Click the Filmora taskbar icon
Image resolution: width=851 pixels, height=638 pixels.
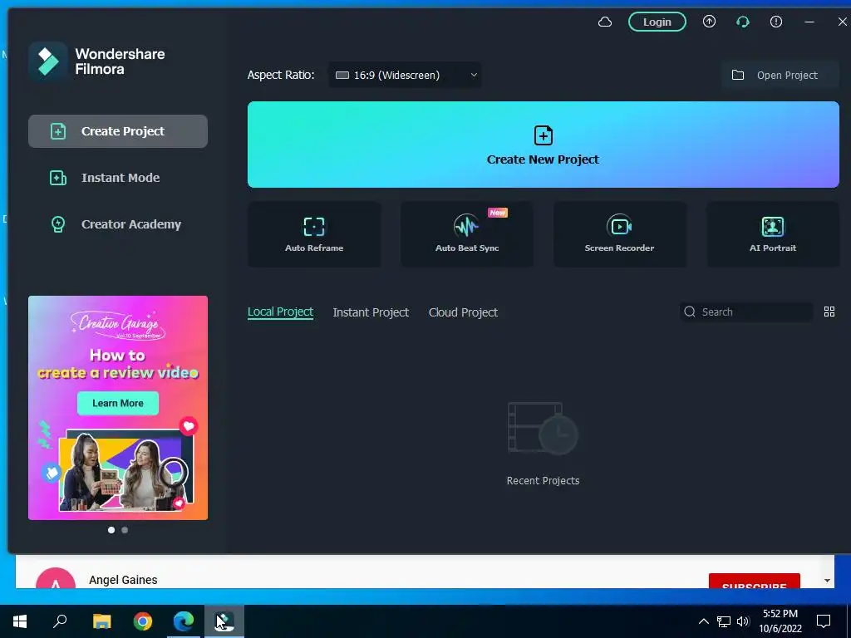[x=224, y=621]
